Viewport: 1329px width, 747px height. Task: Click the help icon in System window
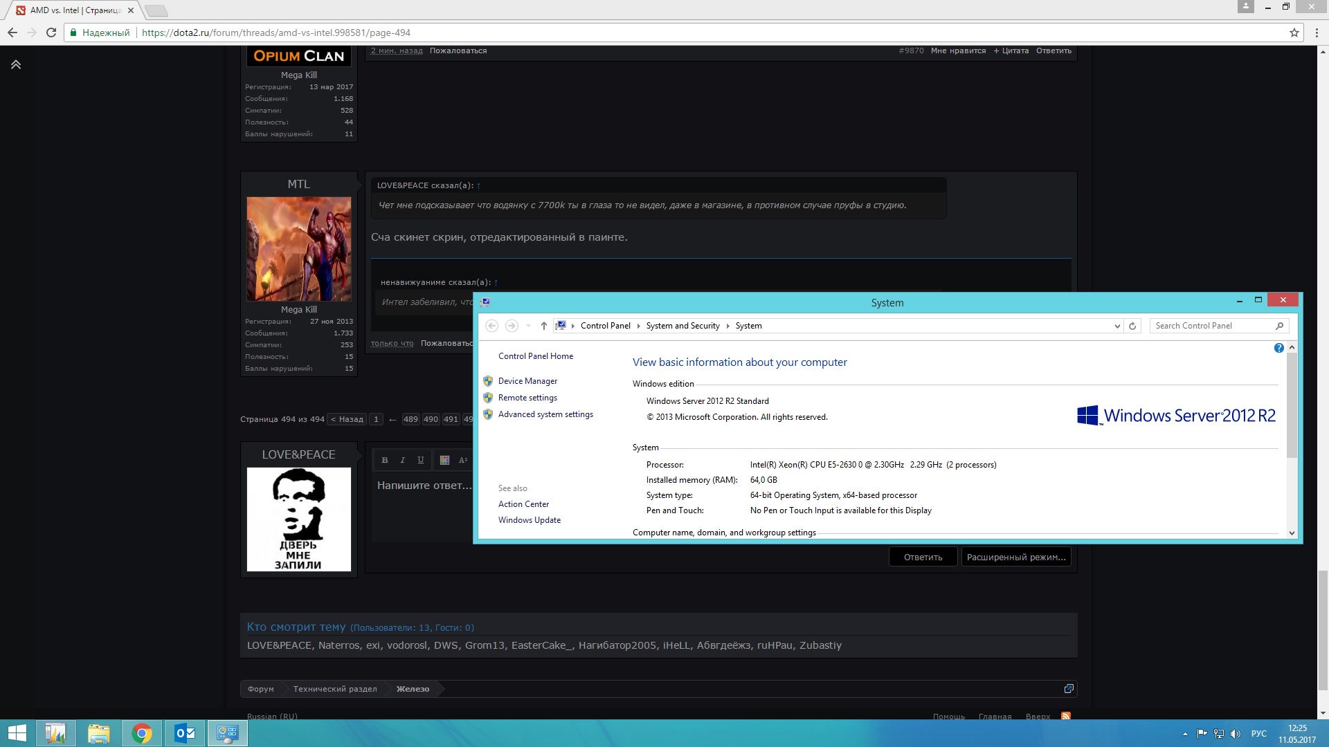coord(1278,347)
